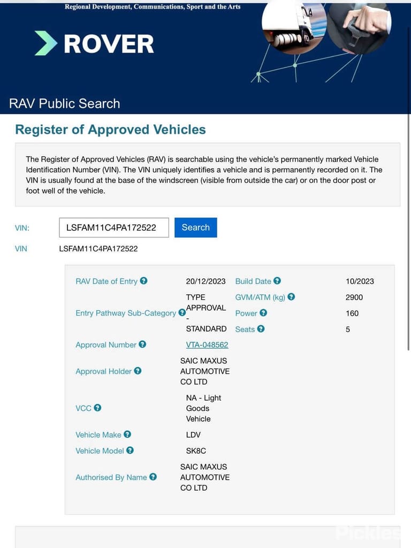Click the VCC label

coord(83,409)
